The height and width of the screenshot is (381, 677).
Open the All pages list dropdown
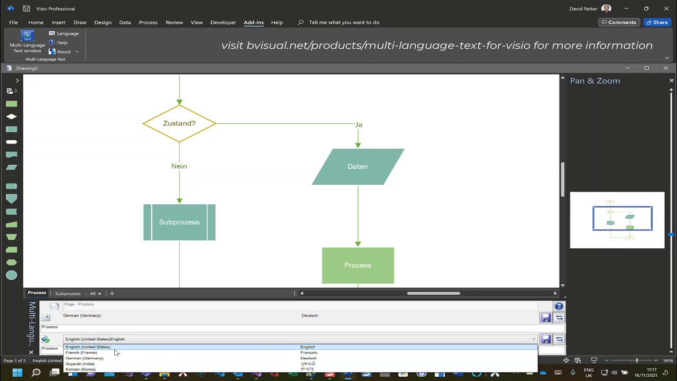pos(95,293)
